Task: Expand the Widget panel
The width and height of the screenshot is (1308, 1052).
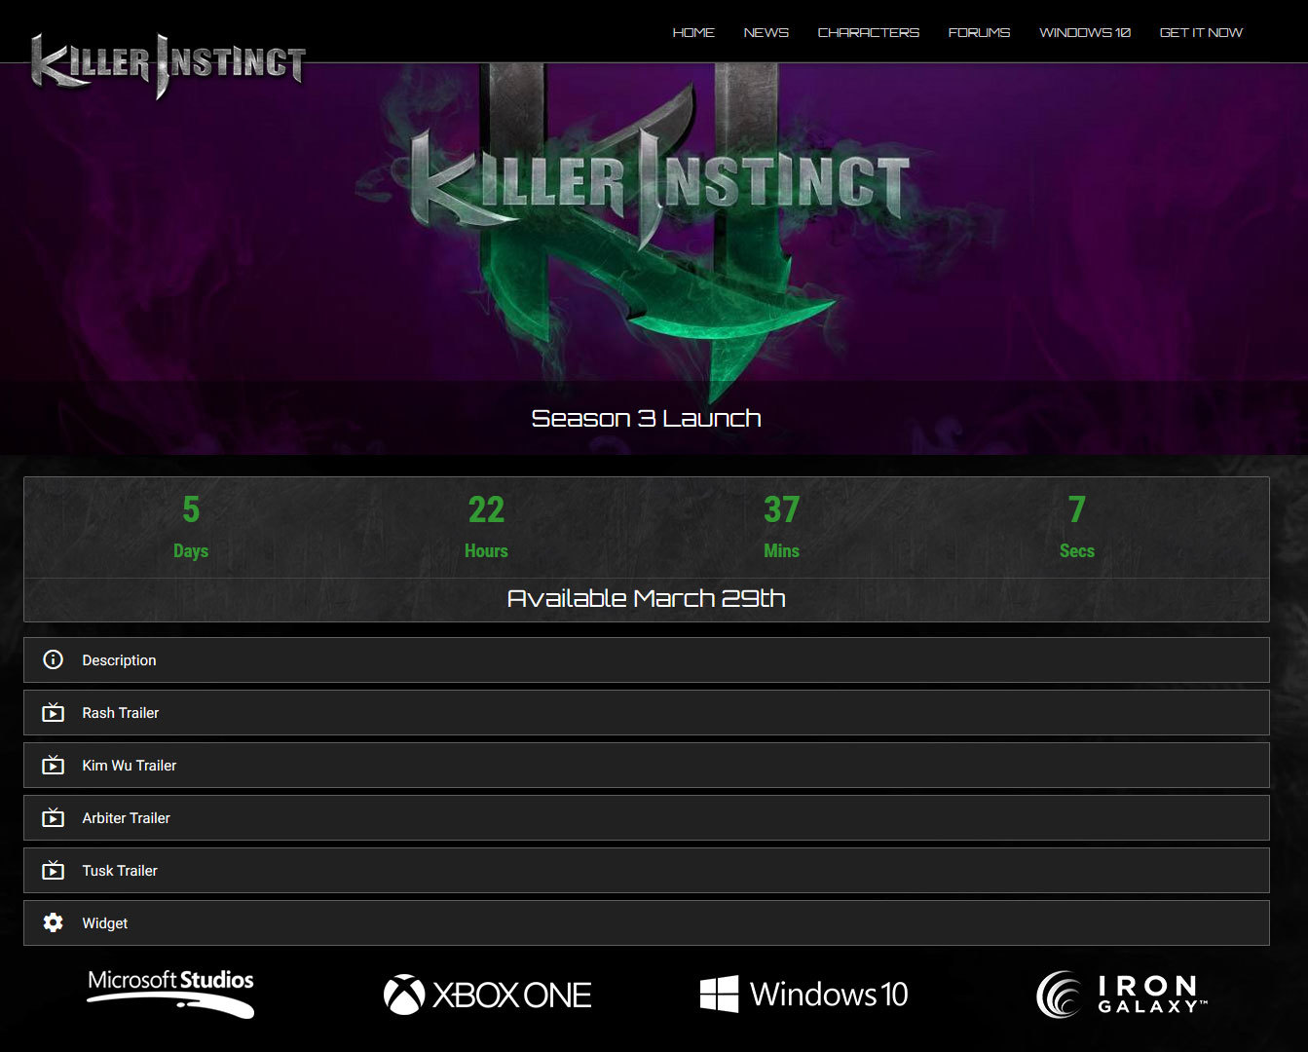Action: 647,923
